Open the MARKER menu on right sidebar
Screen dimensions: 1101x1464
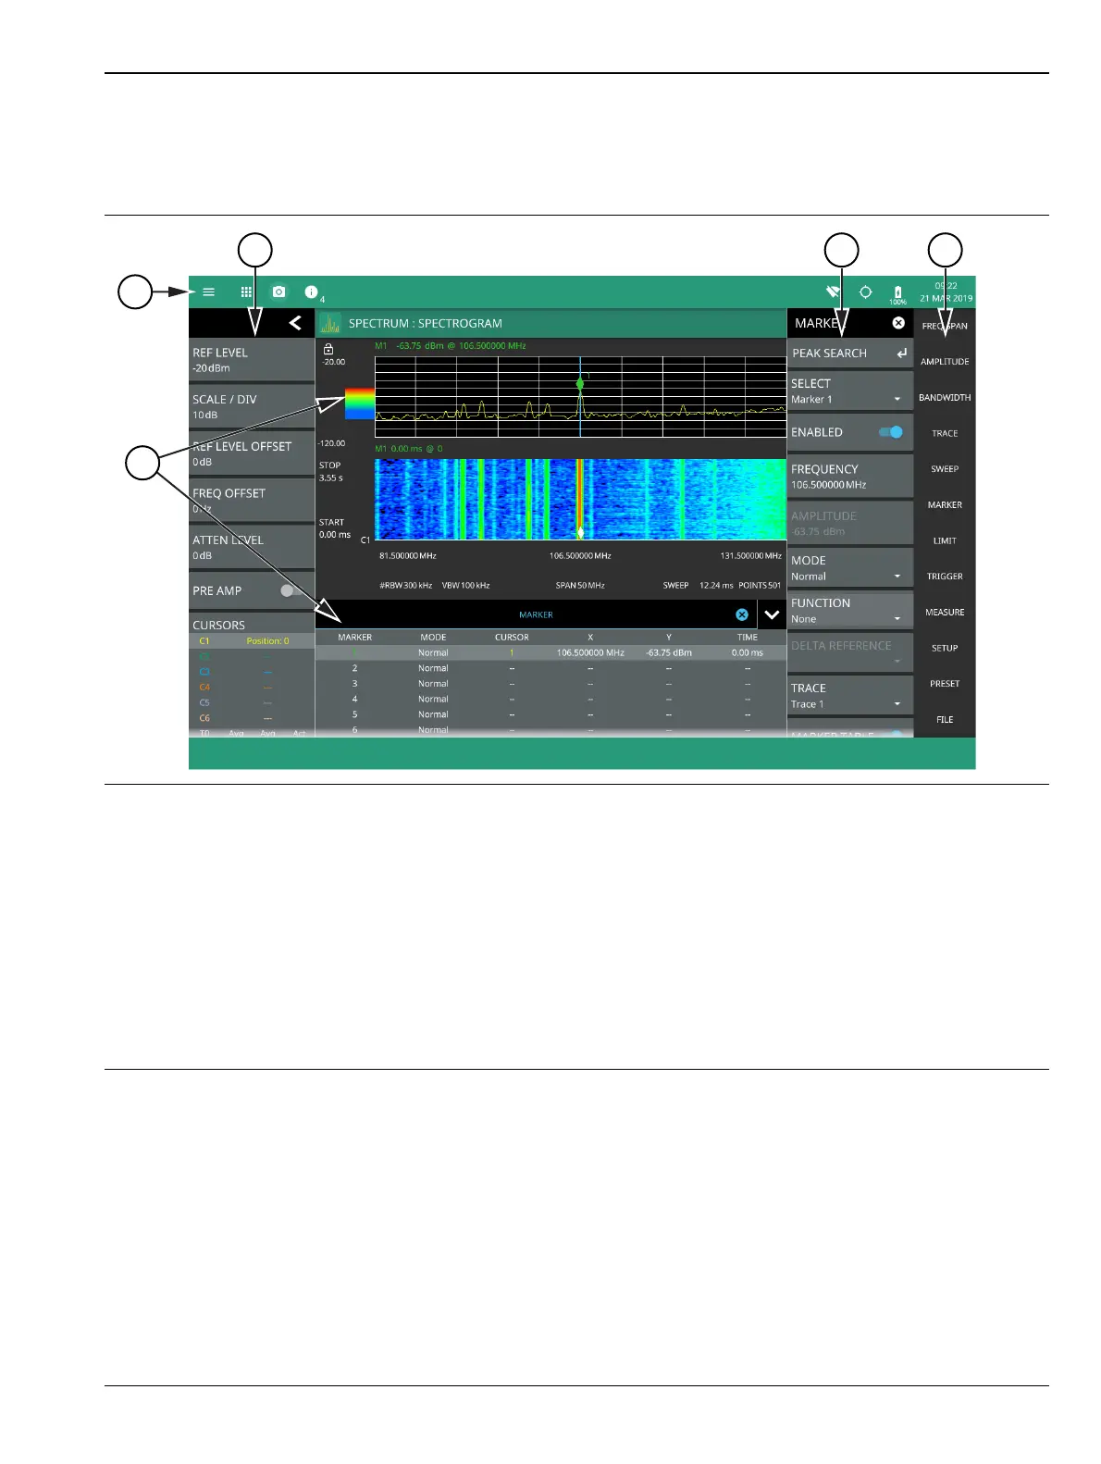pos(945,505)
